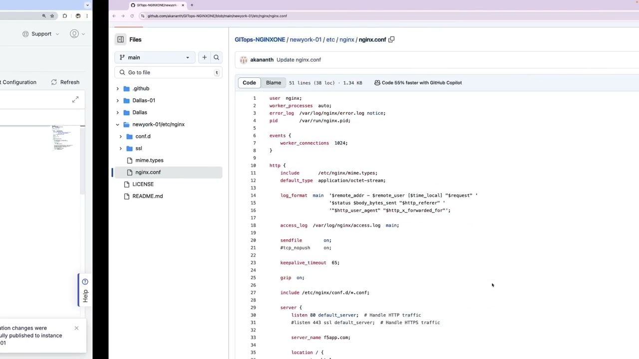Switch to the Blame tab
The image size is (639, 359).
pos(273,83)
